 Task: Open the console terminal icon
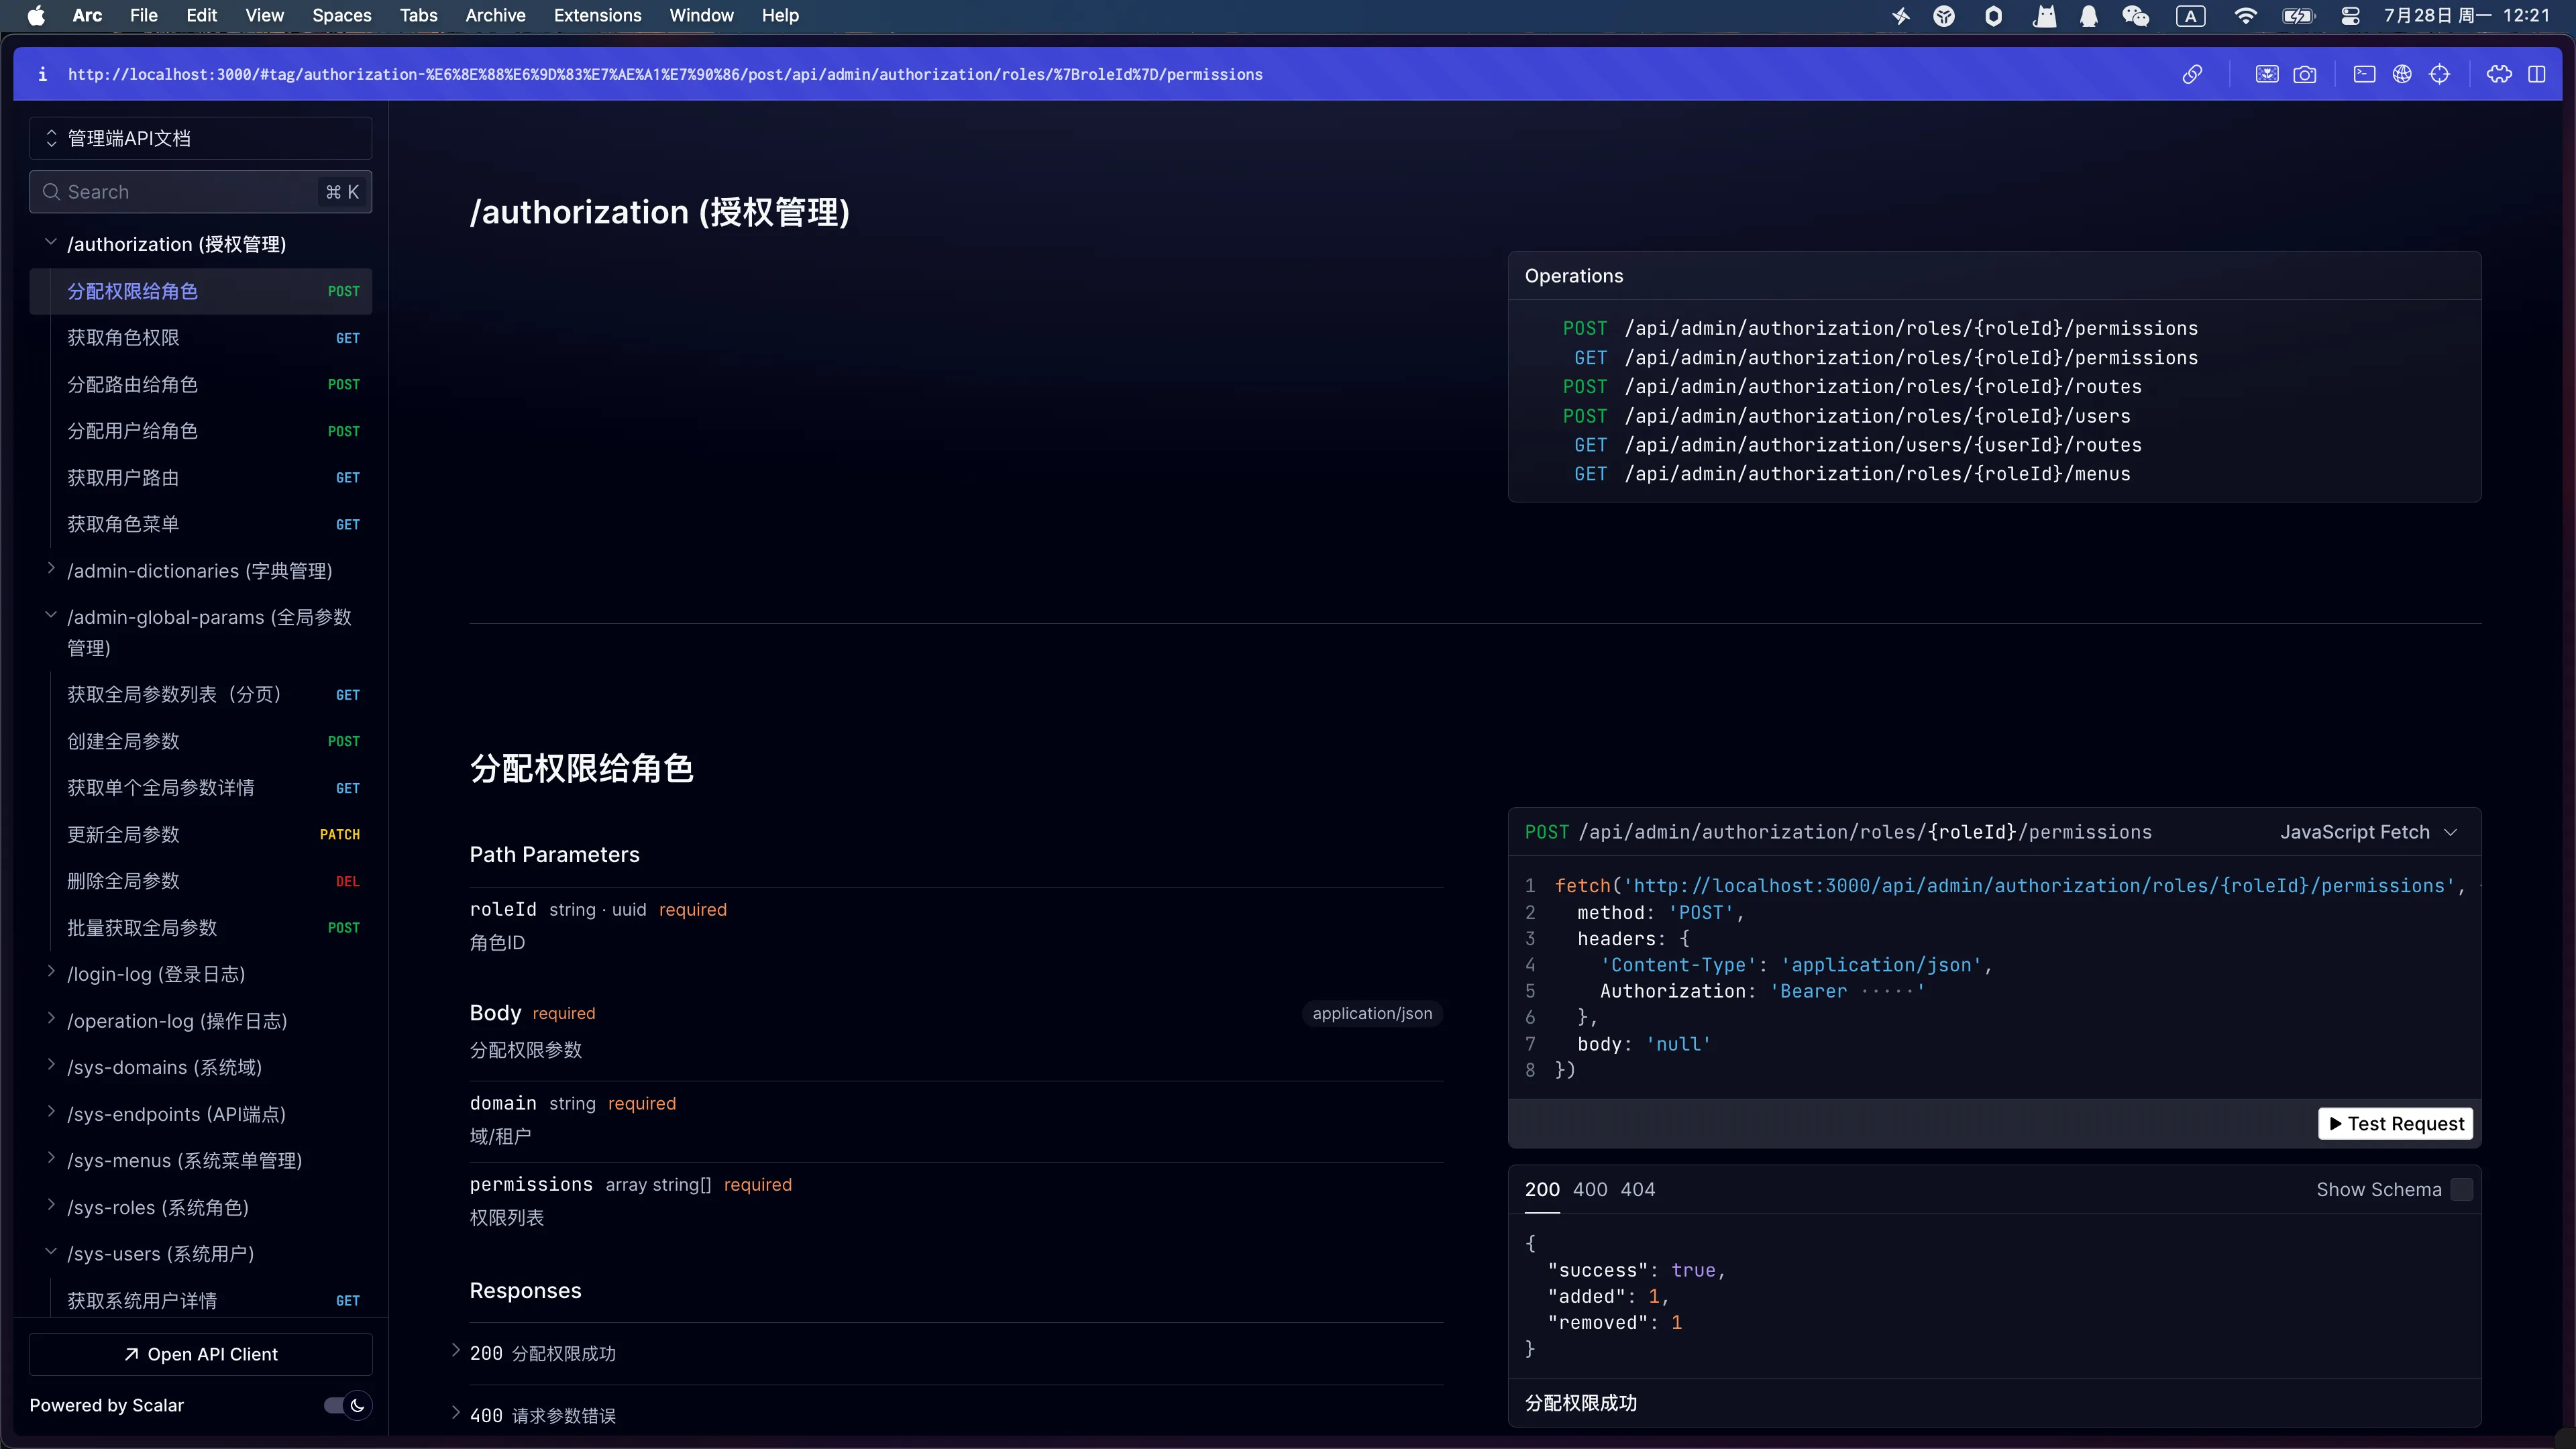[2364, 74]
